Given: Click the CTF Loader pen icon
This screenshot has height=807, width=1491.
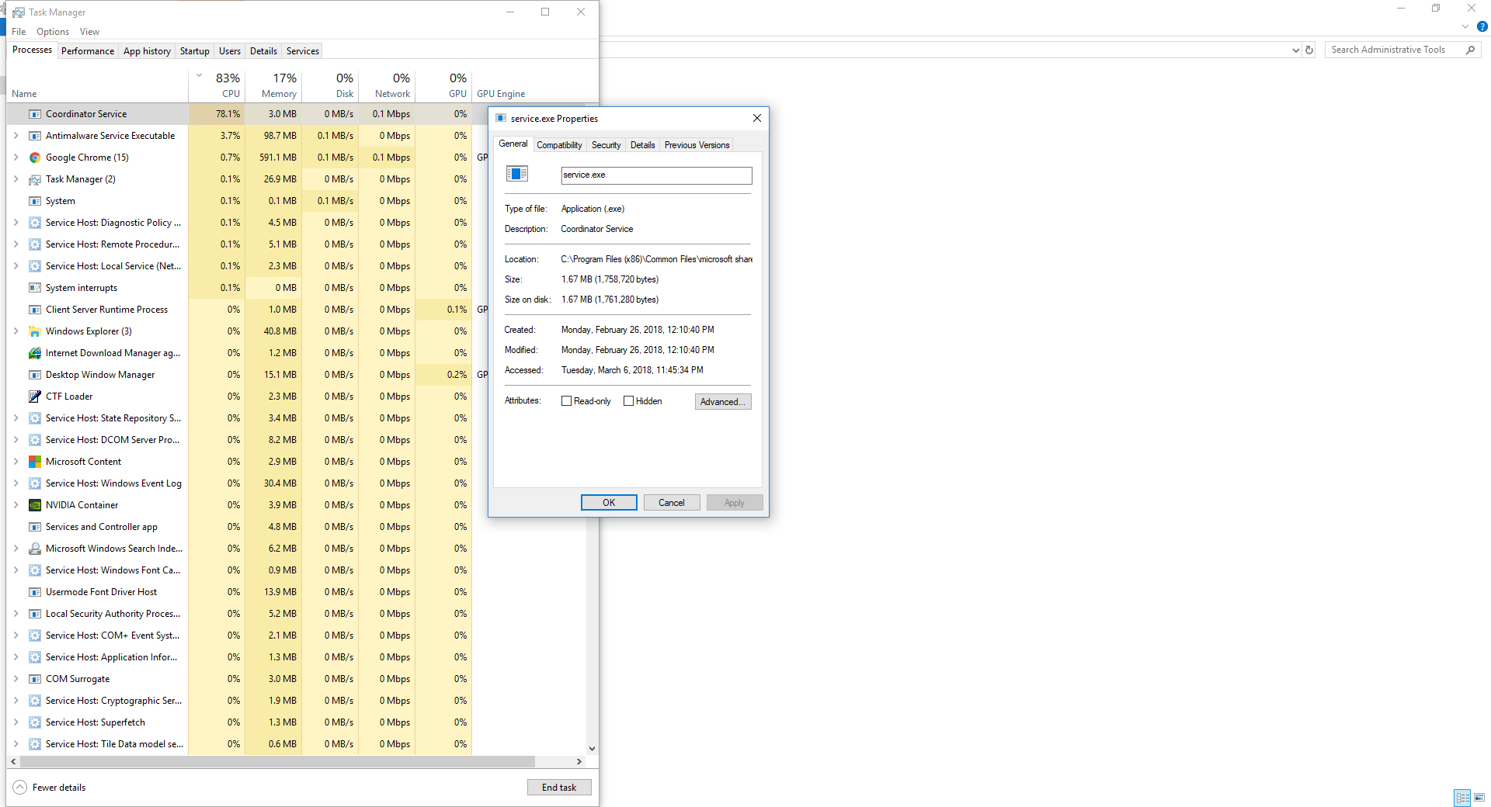Looking at the screenshot, I should (35, 397).
